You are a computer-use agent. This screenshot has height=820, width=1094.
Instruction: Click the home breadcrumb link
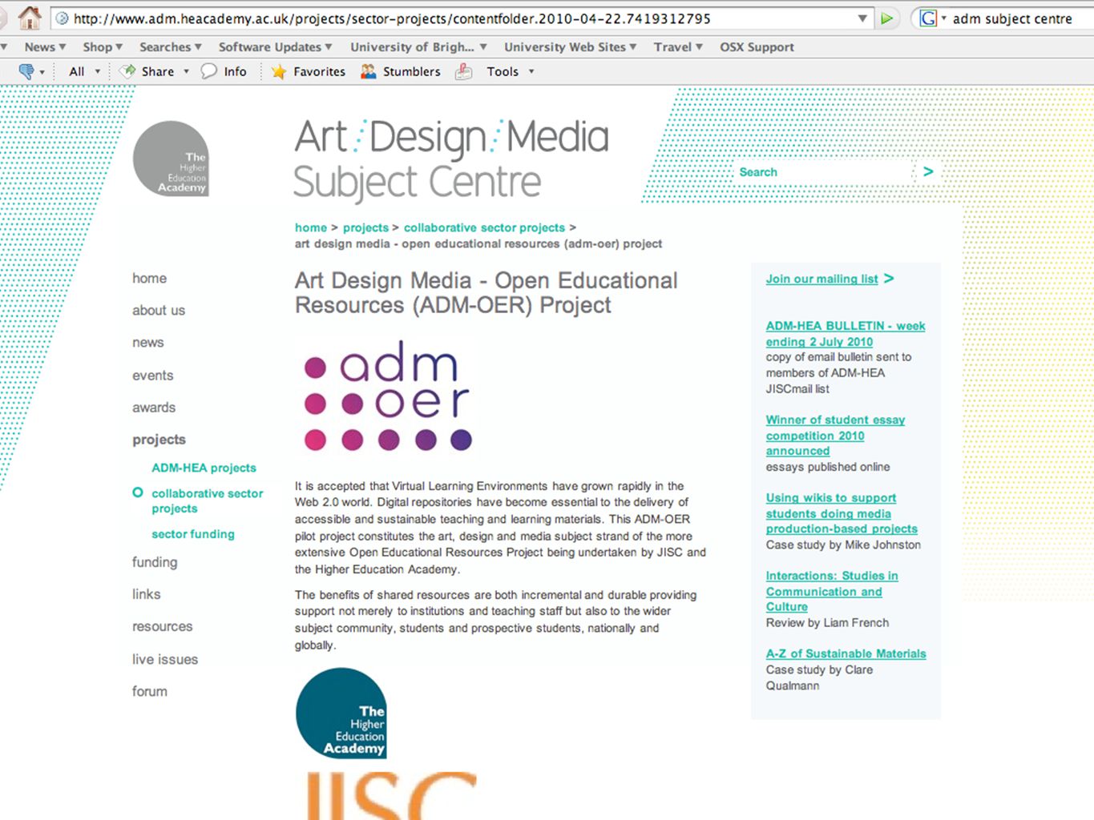tap(311, 227)
